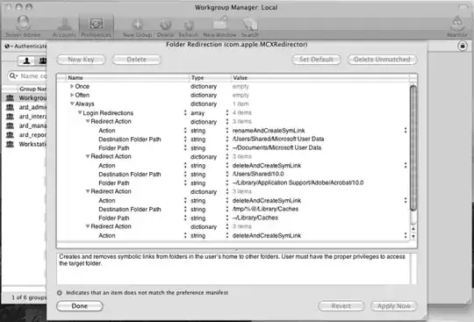Select the Accounts toolbar icon
Viewport: 474px width, 322px height.
[64, 26]
